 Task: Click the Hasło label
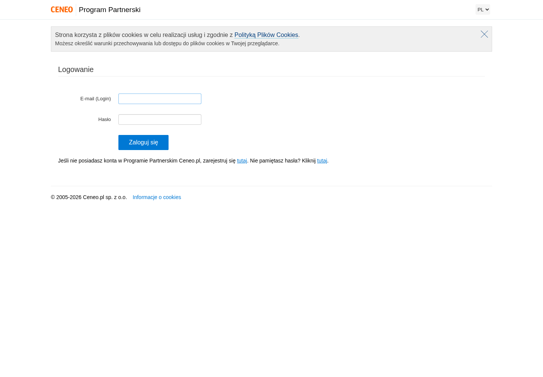click(x=104, y=120)
